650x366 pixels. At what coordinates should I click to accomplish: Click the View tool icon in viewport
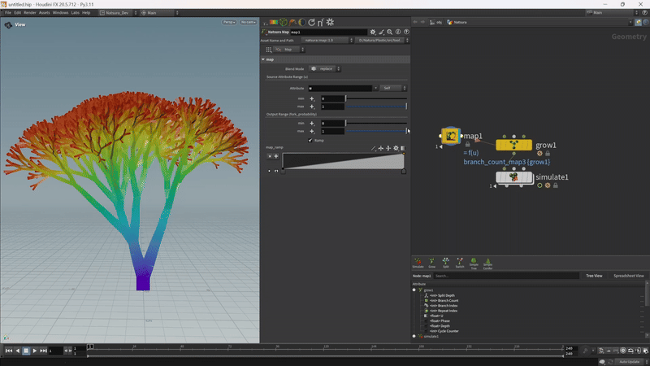8,25
